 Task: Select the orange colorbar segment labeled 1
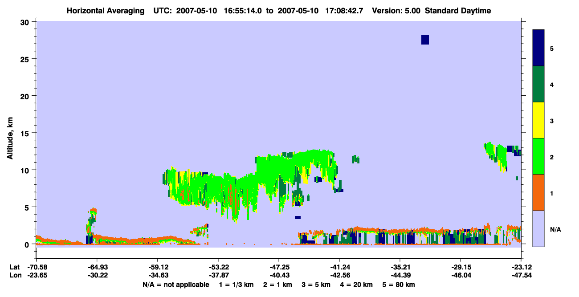coord(538,192)
